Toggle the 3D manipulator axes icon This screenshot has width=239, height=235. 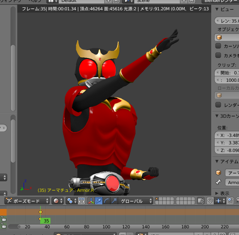tap(91, 201)
